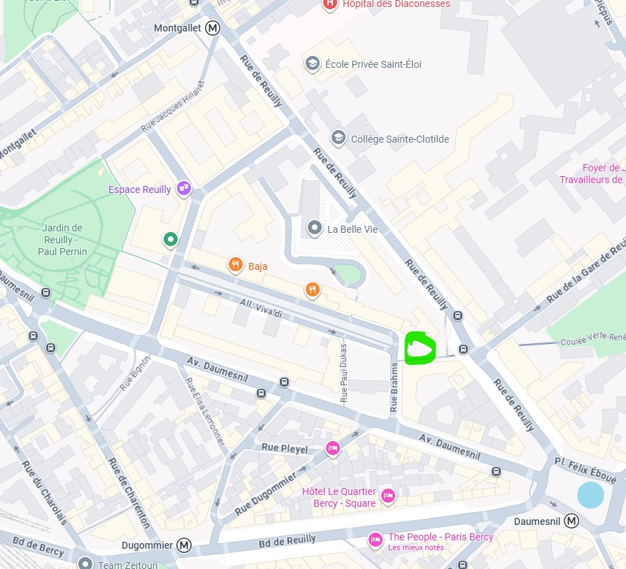626x569 pixels.
Task: Click the hotel pin on Rue Pleyel
Action: click(332, 449)
